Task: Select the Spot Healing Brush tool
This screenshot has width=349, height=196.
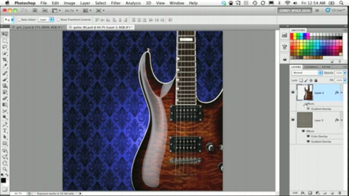Action: click(5, 73)
